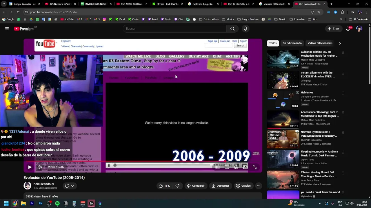This screenshot has width=371, height=208.
Task: Open the YouTube hamburger guide menu
Action: point(7,29)
